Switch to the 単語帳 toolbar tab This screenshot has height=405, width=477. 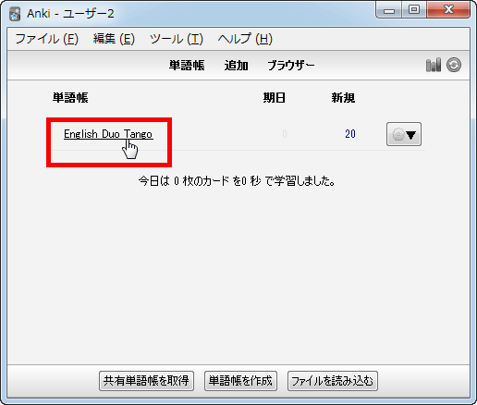[187, 66]
